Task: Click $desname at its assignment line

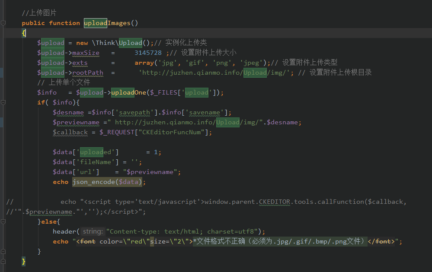Action: point(68,113)
